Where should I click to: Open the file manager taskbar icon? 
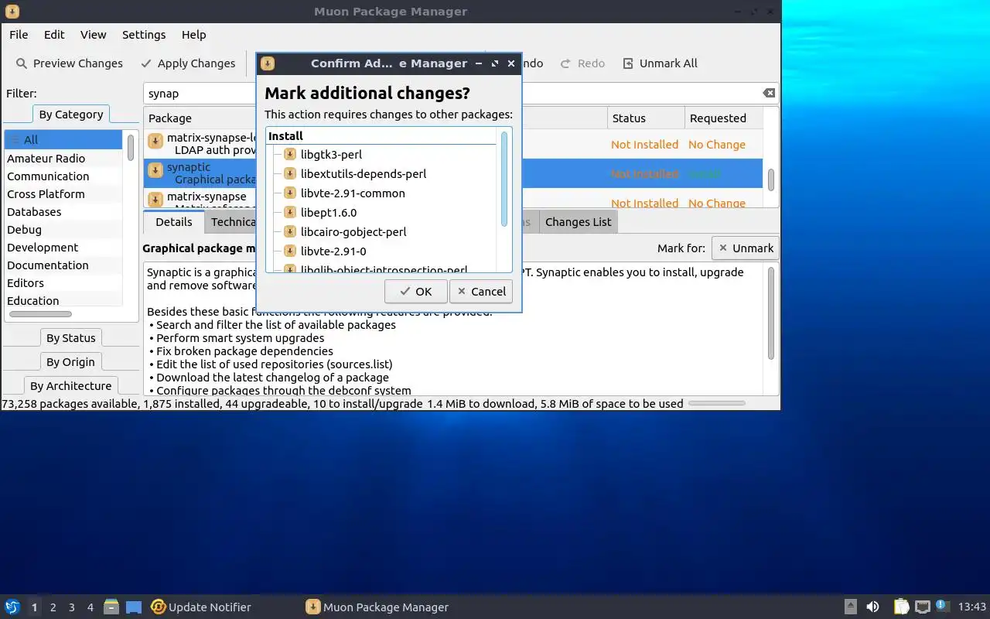coord(111,607)
